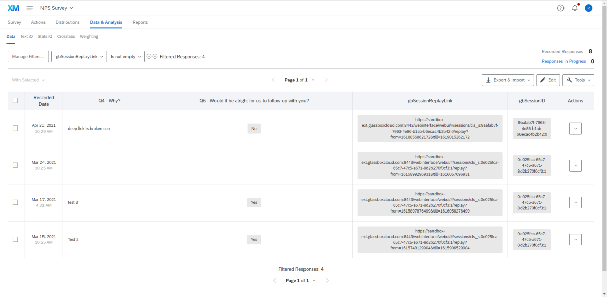This screenshot has height=297, width=607.
Task: Open actions dropdown for Mar 17 response
Action: [575, 202]
